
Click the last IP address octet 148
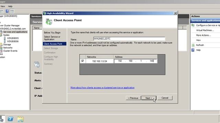152,61
